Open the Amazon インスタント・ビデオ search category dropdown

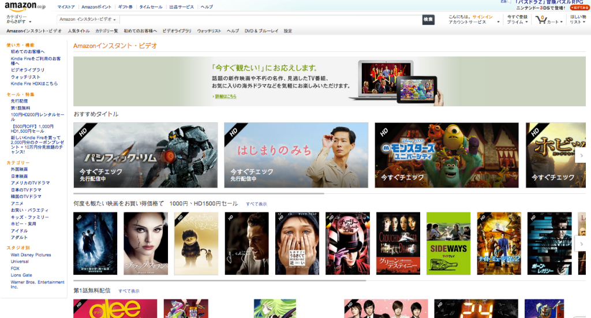click(88, 19)
